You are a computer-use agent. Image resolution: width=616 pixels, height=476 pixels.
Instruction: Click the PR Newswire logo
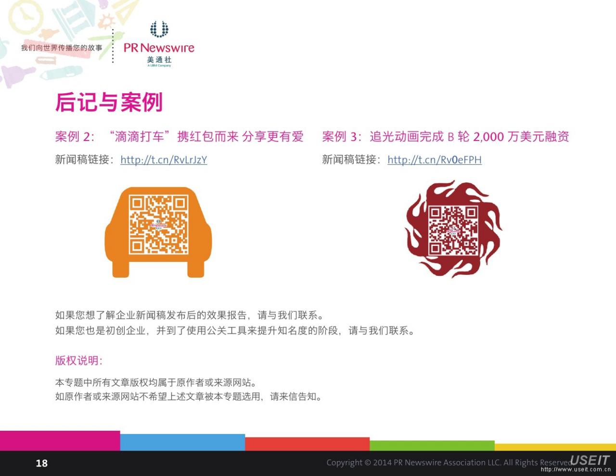pyautogui.click(x=159, y=43)
